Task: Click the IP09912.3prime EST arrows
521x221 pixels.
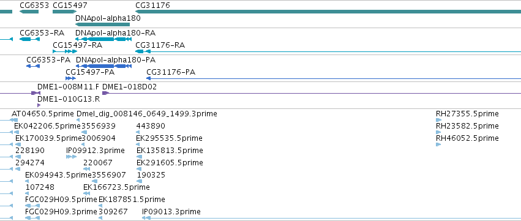Action: pyautogui.click(x=71, y=157)
